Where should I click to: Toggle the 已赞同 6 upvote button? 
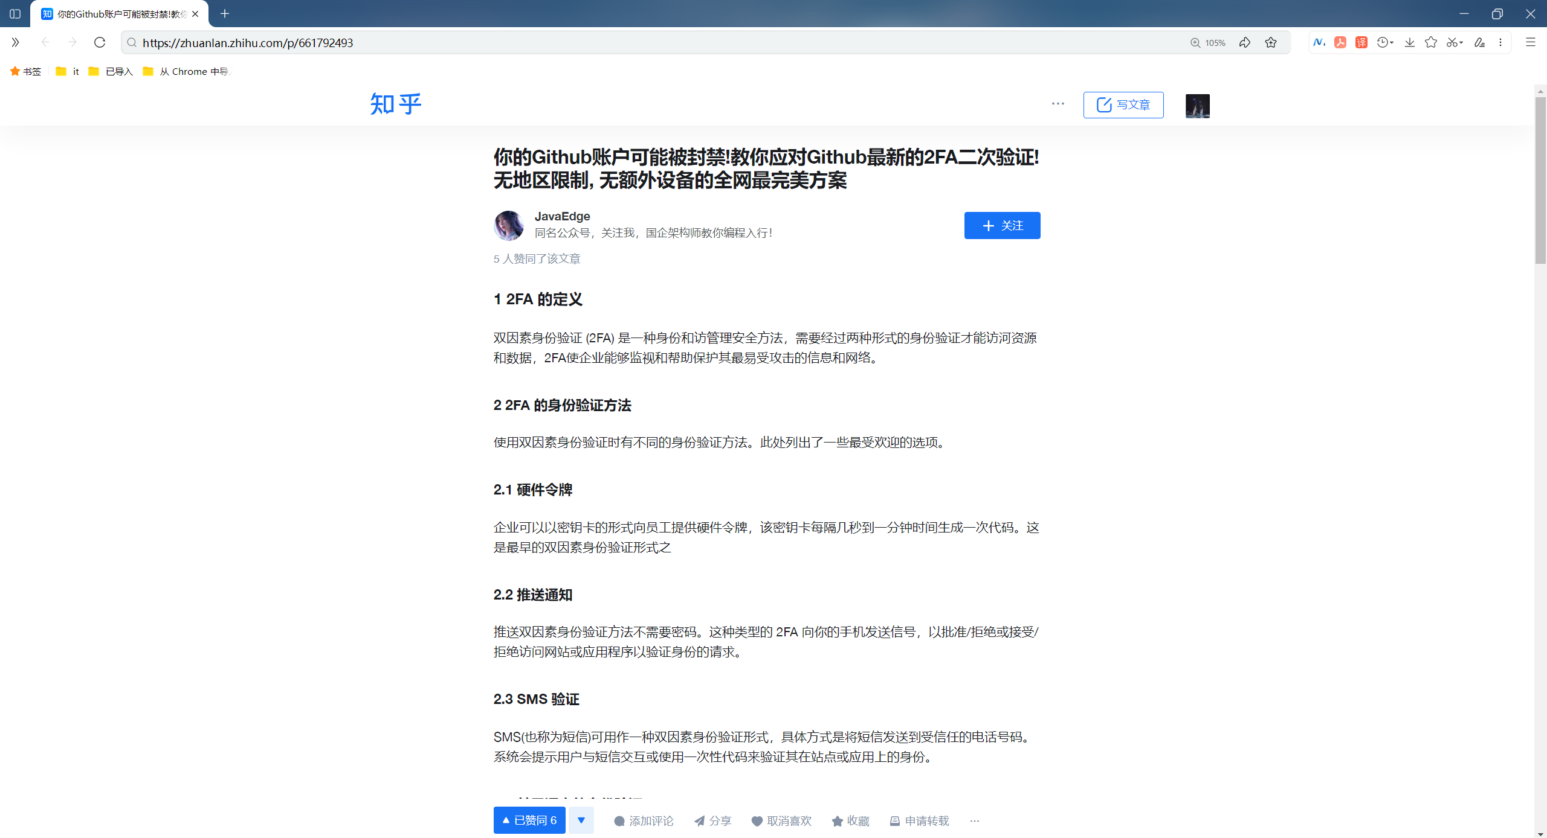(x=529, y=820)
